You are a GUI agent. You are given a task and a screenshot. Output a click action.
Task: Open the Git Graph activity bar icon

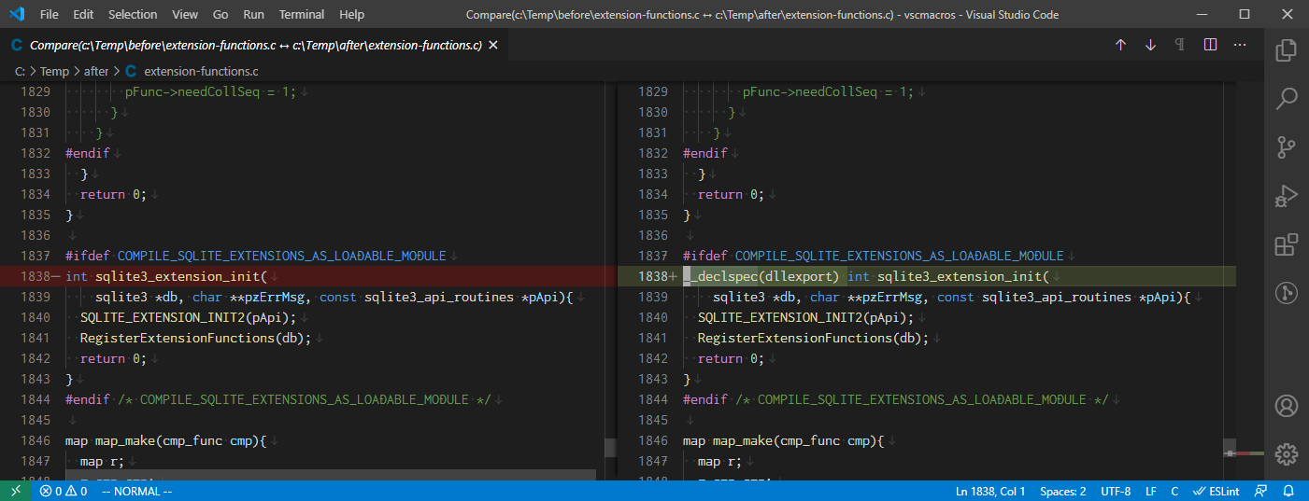[x=1287, y=294]
